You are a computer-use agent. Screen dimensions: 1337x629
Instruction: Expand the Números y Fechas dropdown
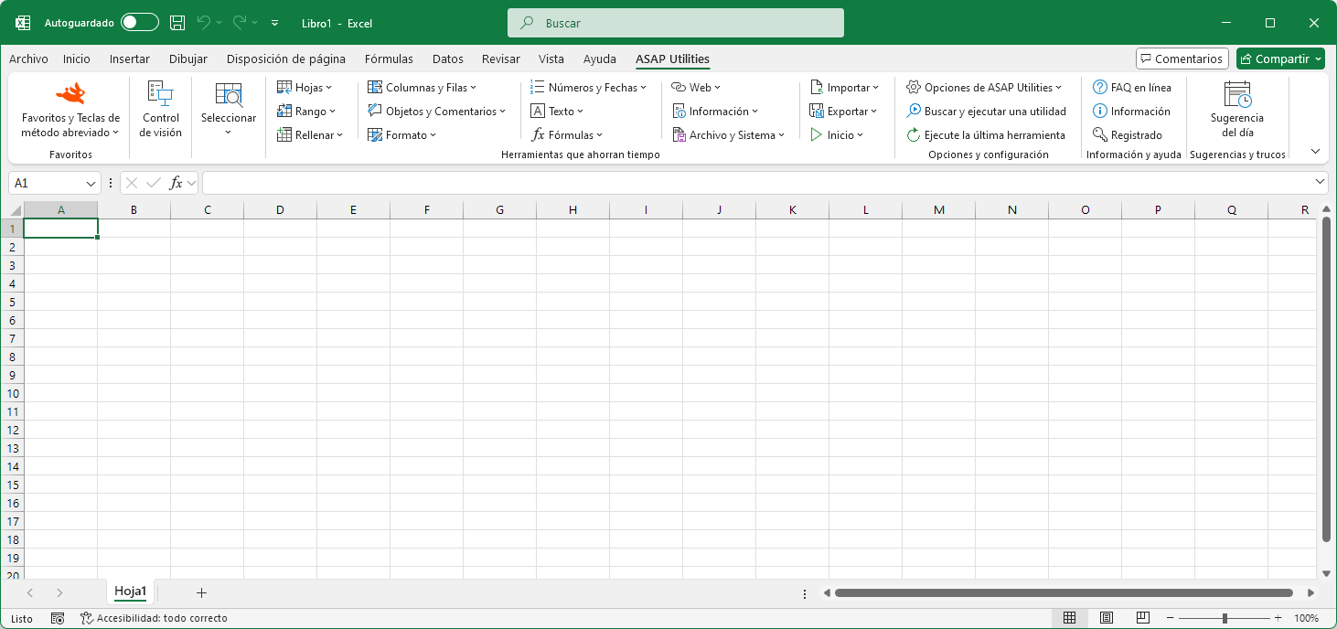[x=589, y=87]
